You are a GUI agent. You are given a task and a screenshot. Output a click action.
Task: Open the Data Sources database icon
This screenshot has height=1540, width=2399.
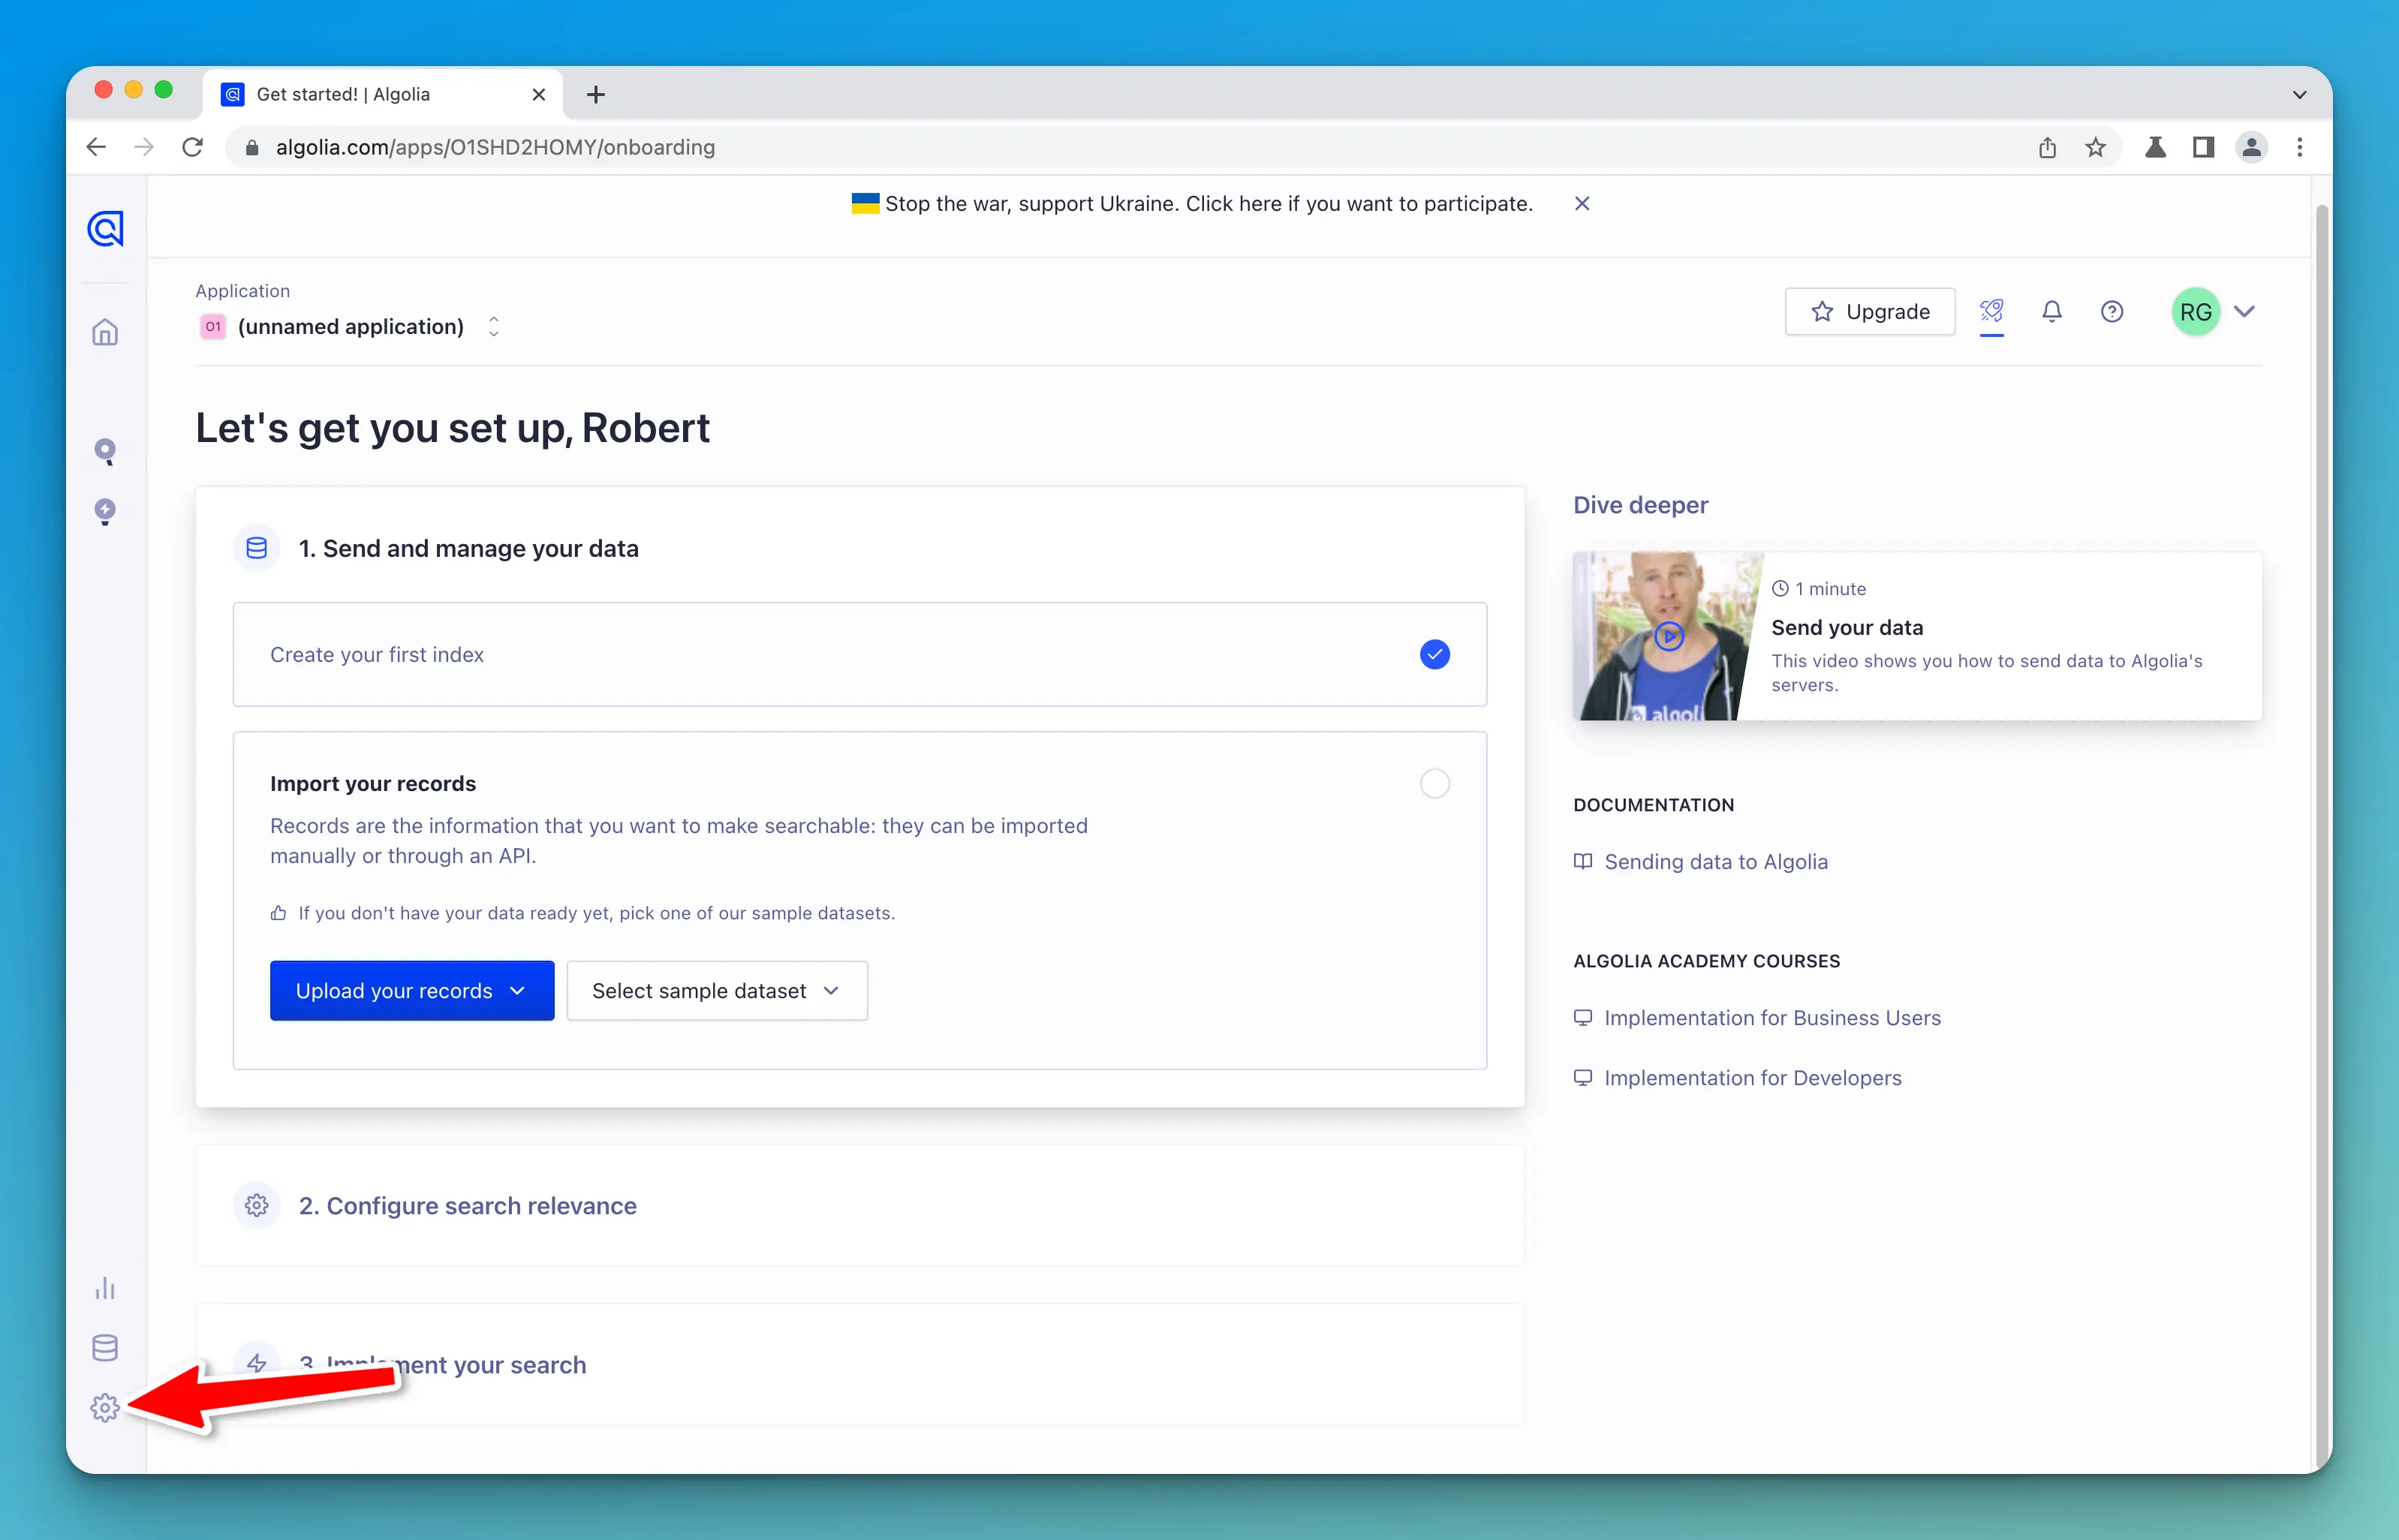click(x=105, y=1348)
